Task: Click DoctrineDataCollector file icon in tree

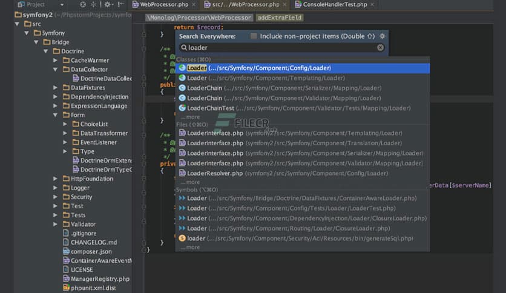Action: coord(76,79)
